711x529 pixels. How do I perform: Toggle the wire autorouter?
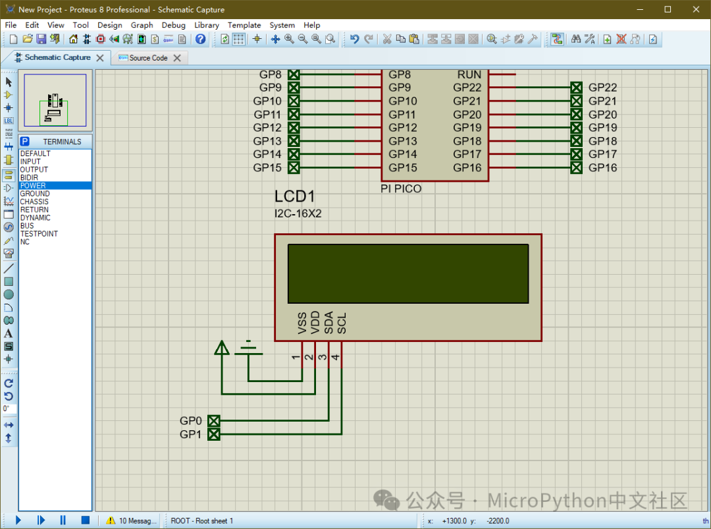[x=558, y=40]
